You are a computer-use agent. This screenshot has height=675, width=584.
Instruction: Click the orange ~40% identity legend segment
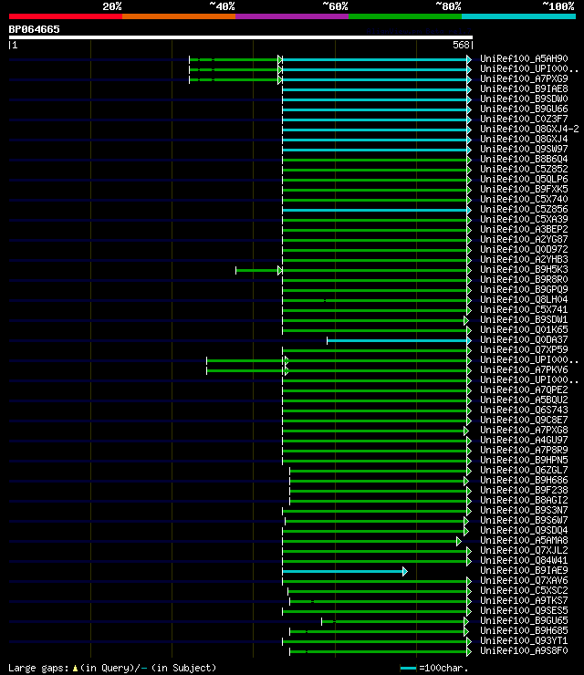[x=179, y=16]
